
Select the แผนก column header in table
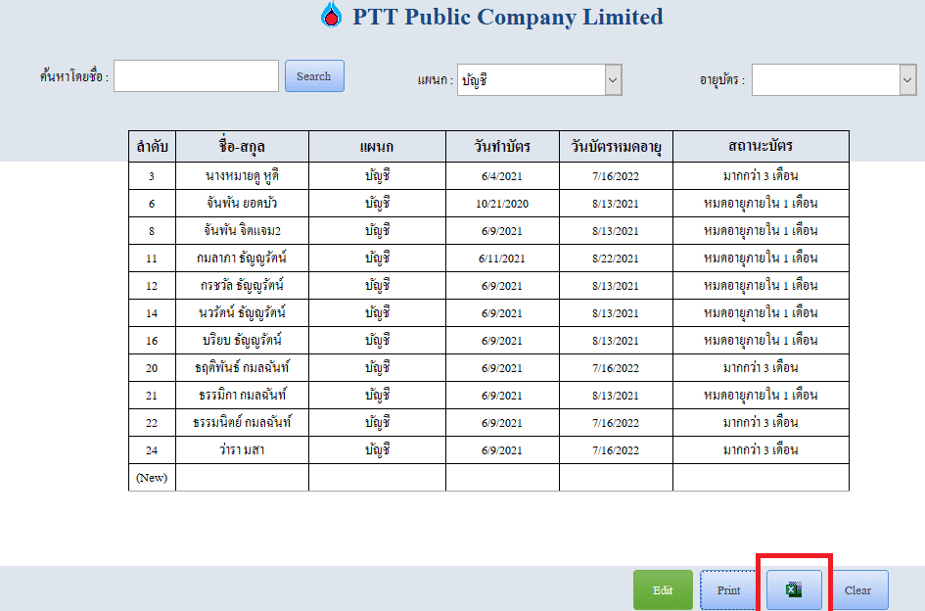[377, 147]
